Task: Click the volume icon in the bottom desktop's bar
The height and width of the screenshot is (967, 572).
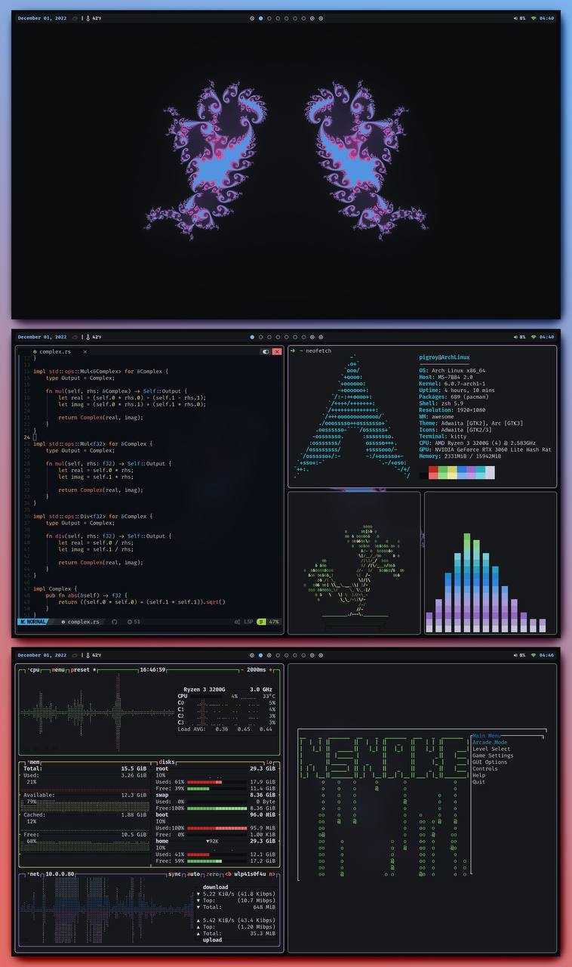Action: click(515, 655)
